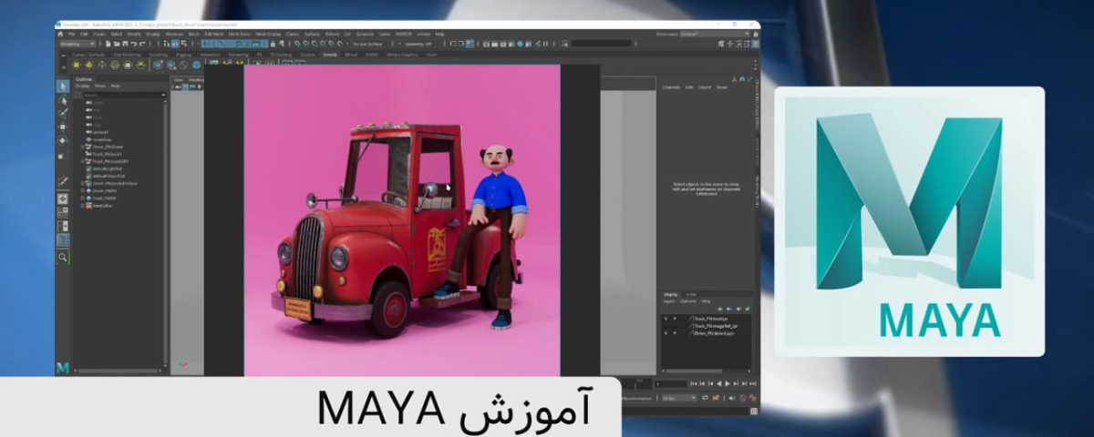Click the home icon in menu bar
1094x437 pixels.
click(60, 34)
